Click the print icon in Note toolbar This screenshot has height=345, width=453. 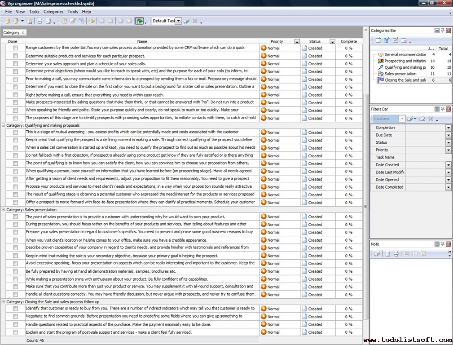(396, 254)
